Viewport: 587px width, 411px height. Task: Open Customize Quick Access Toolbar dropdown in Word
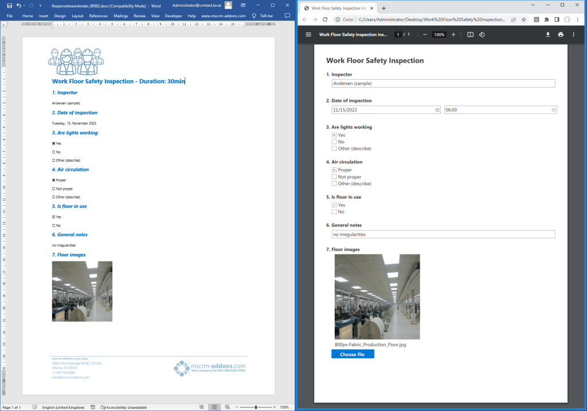[x=41, y=6]
